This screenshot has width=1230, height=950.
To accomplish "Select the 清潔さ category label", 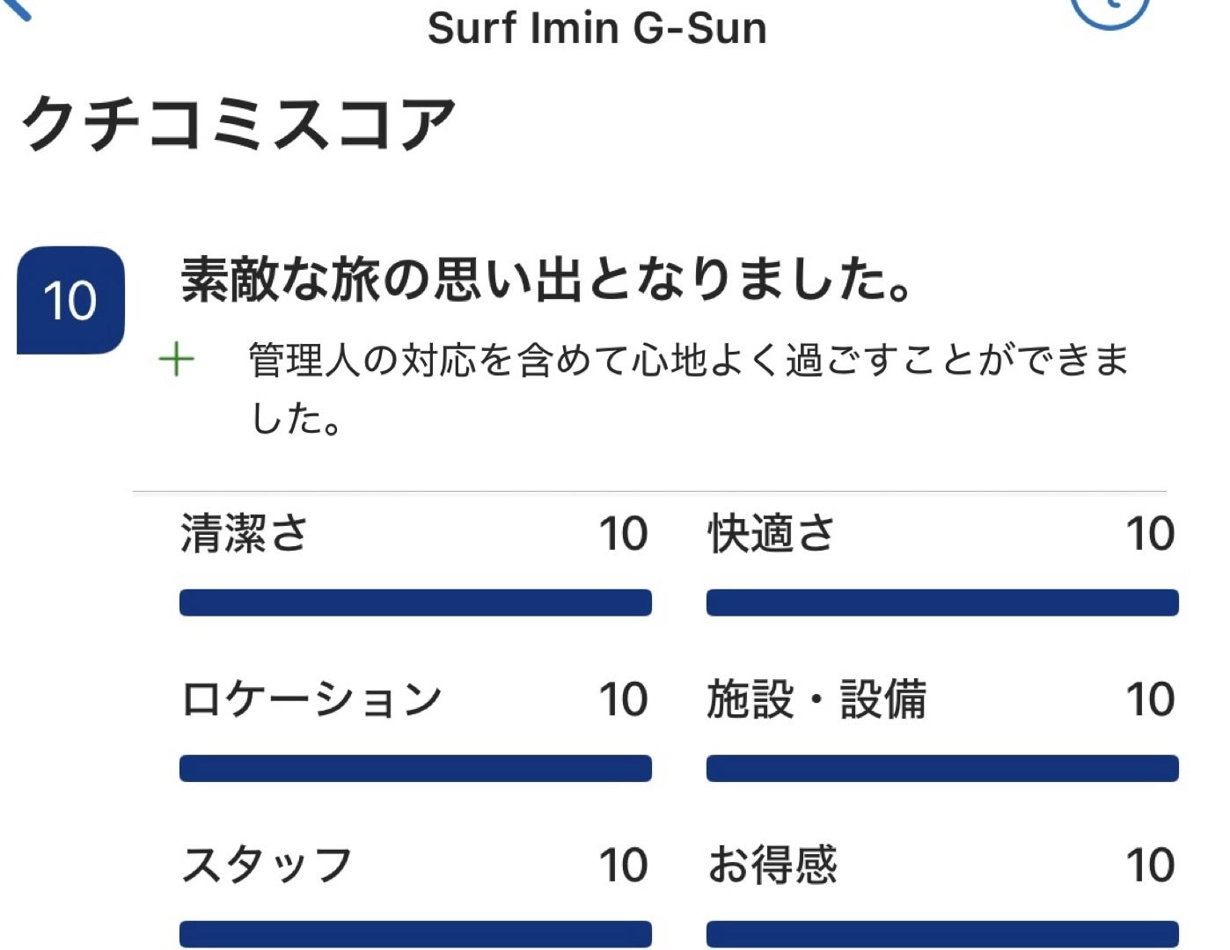I will click(x=245, y=534).
